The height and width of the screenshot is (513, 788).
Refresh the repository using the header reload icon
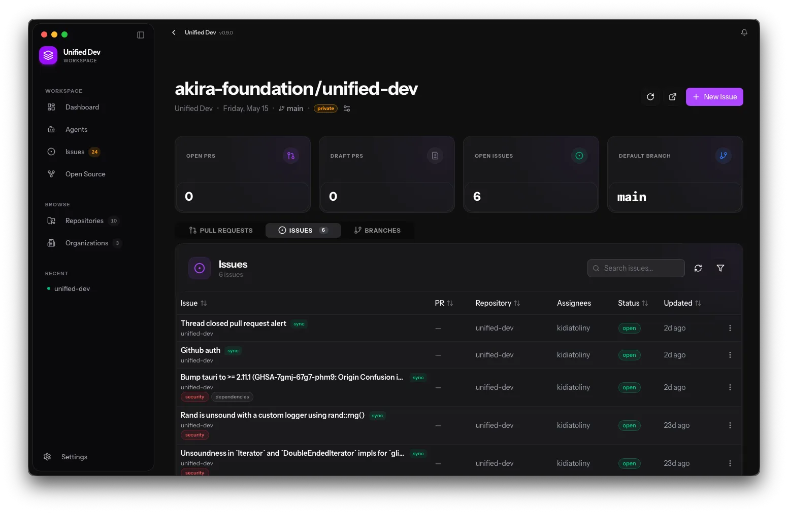[650, 97]
